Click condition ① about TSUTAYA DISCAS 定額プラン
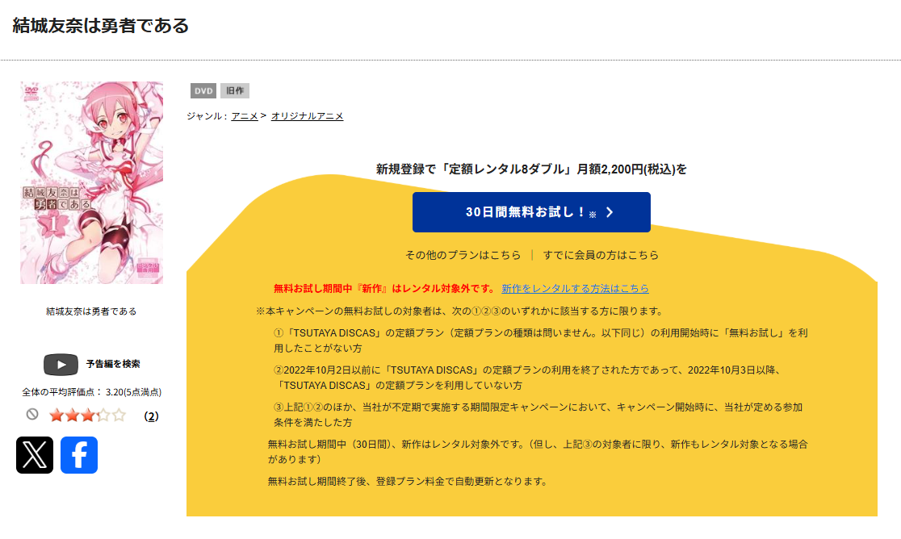901x539 pixels. 541,341
